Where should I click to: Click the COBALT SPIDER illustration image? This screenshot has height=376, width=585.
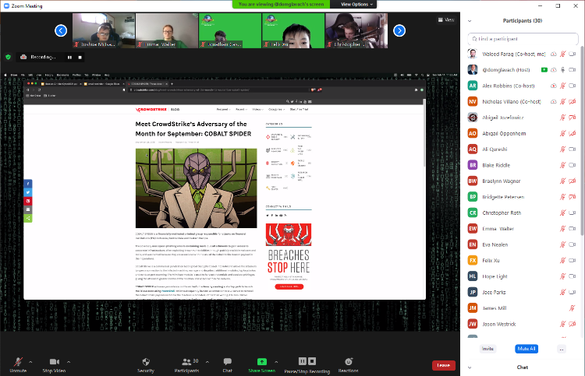(x=197, y=188)
